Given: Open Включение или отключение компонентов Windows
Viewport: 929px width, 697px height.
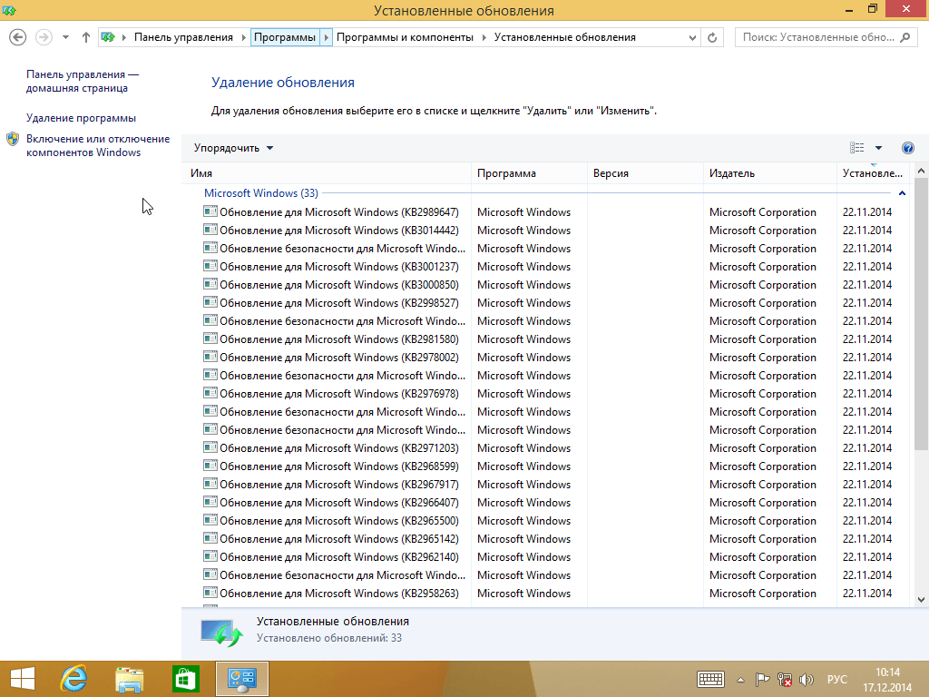Looking at the screenshot, I should (98, 145).
